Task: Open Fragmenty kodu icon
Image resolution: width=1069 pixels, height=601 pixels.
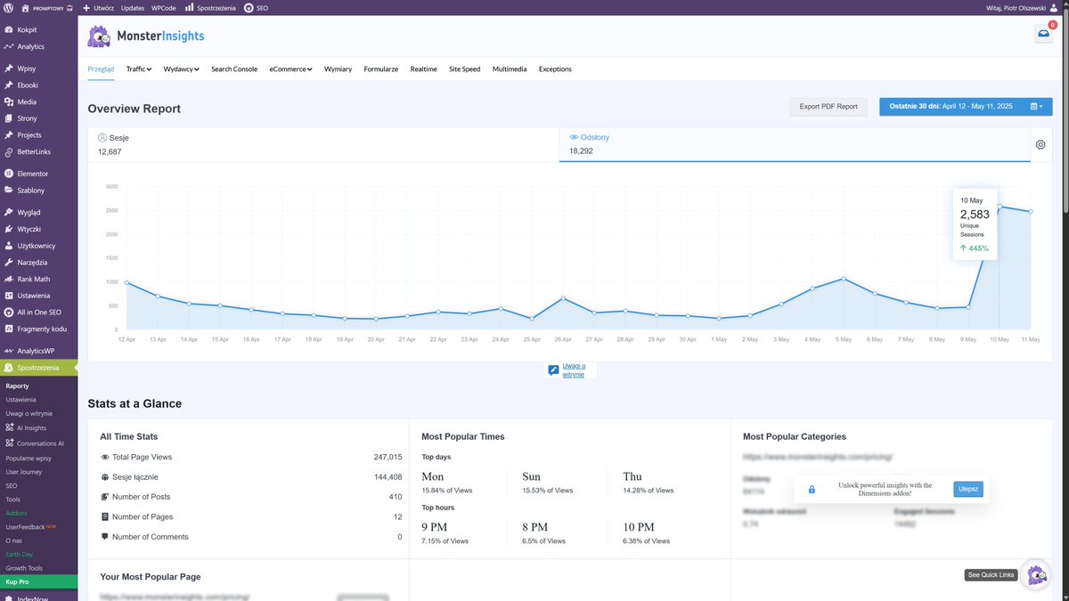Action: pyautogui.click(x=8, y=329)
